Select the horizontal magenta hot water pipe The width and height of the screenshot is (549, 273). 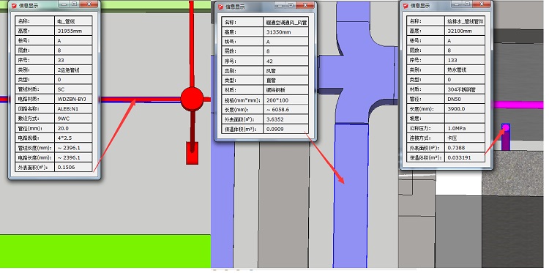tap(518, 105)
